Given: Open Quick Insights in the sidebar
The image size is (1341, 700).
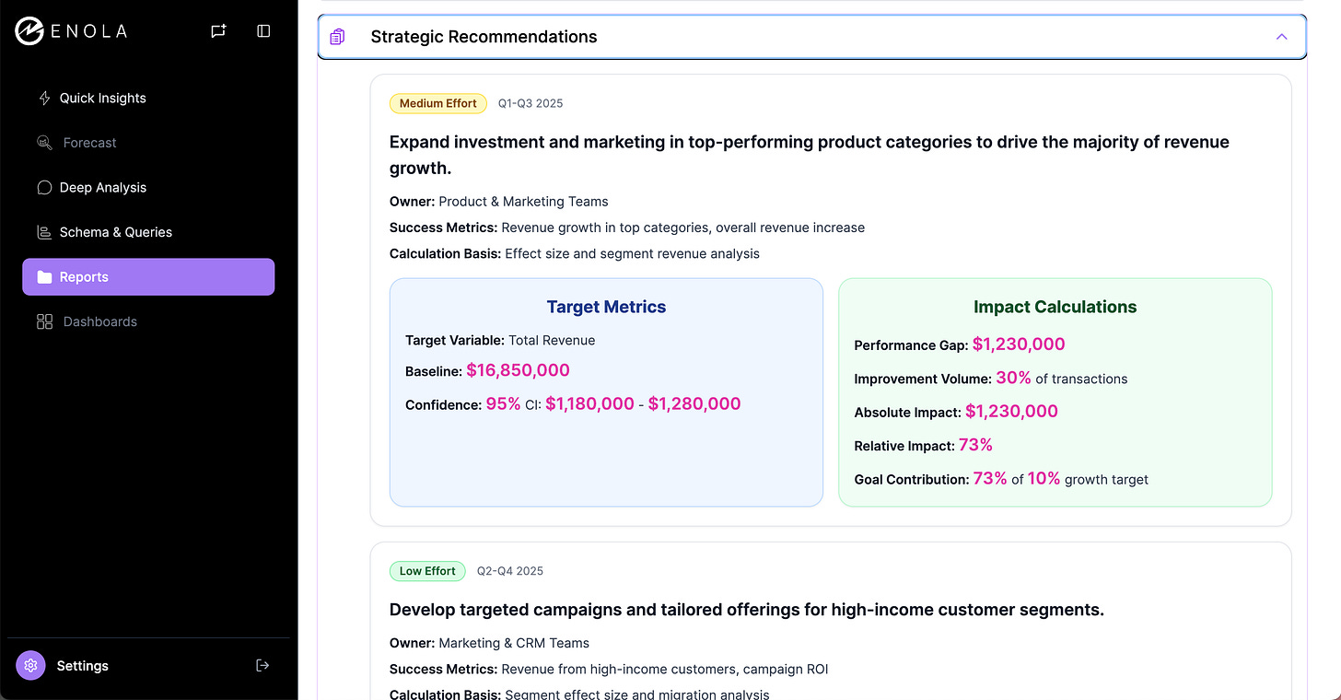Looking at the screenshot, I should (x=103, y=98).
